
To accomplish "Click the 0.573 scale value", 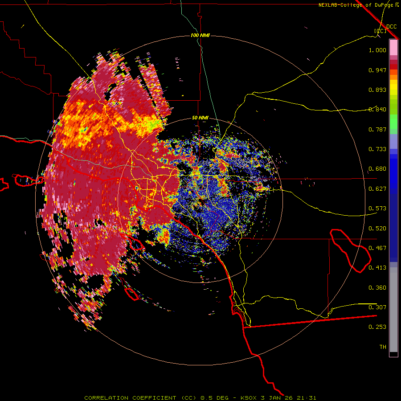I will click(377, 209).
